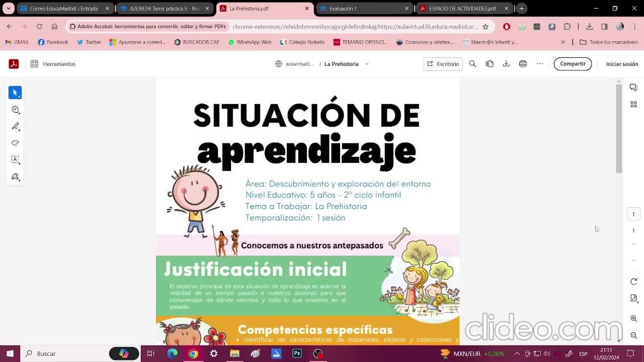Open the pages copy icon in Acrobat toolbar
This screenshot has height=362, width=644.
tap(490, 64)
